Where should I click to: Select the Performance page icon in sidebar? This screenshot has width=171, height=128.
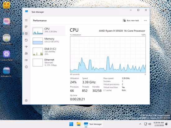tap(26, 34)
